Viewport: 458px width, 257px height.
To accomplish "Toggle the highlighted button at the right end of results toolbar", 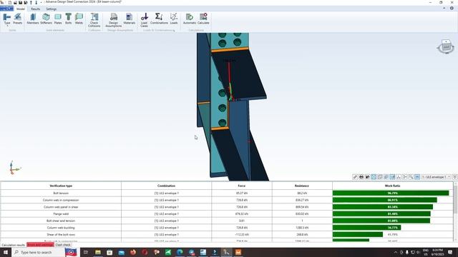I will point(417,177).
